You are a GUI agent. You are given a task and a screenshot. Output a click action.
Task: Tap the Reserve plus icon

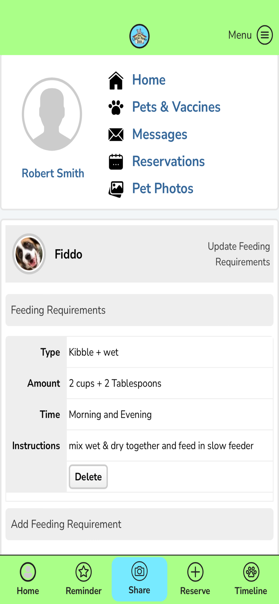tap(195, 572)
